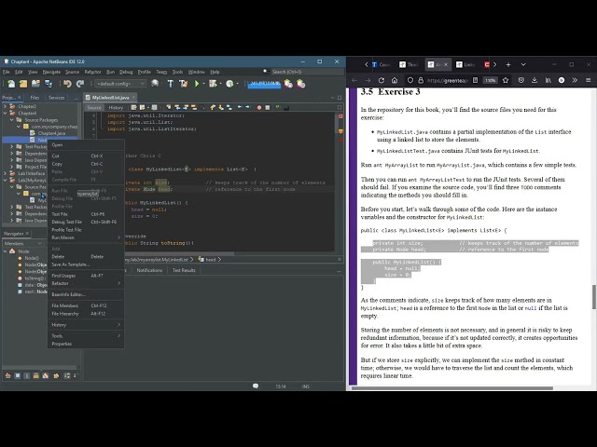Click Firefox reload page button
The width and height of the screenshot is (597, 447).
point(382,80)
